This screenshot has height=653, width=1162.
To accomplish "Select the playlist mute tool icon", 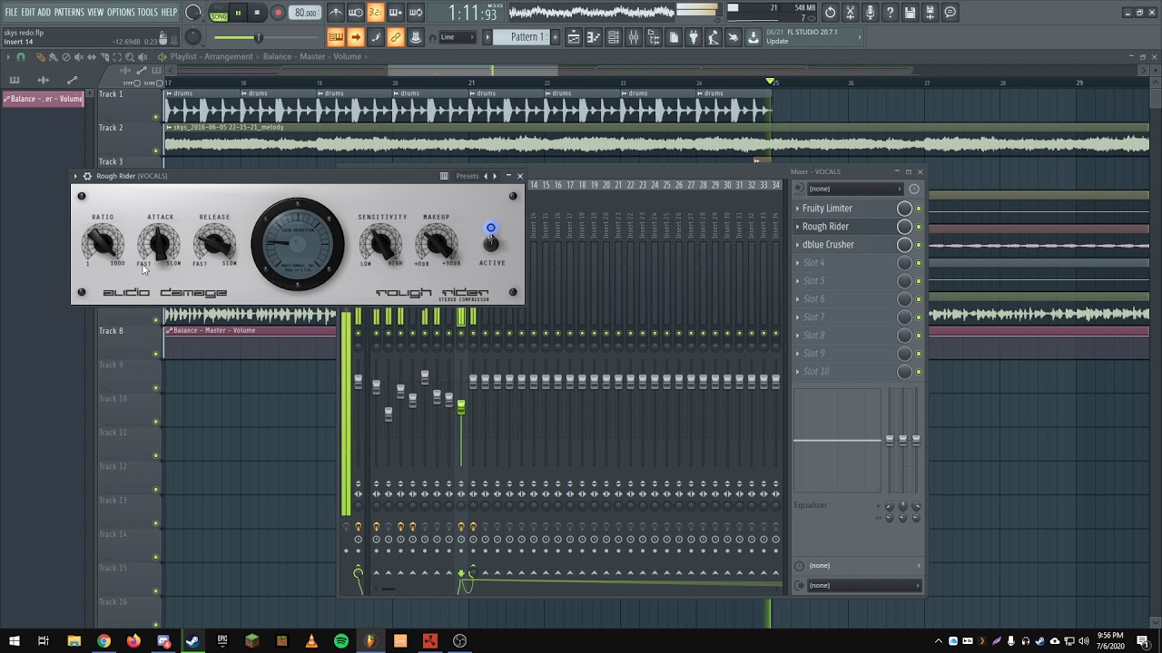I will (78, 57).
